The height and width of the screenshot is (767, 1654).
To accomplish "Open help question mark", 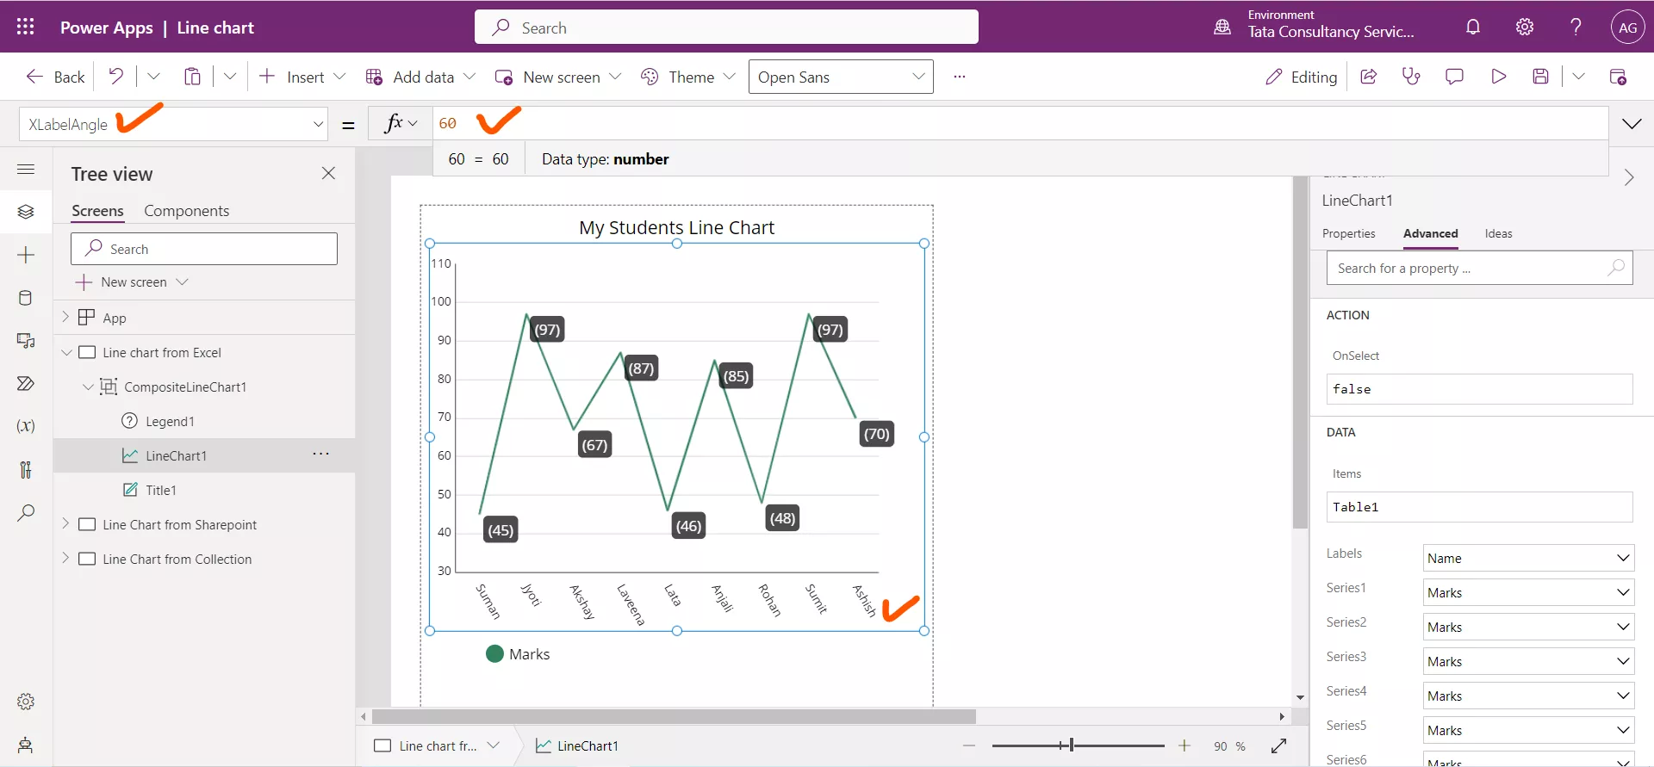I will coord(1576,27).
